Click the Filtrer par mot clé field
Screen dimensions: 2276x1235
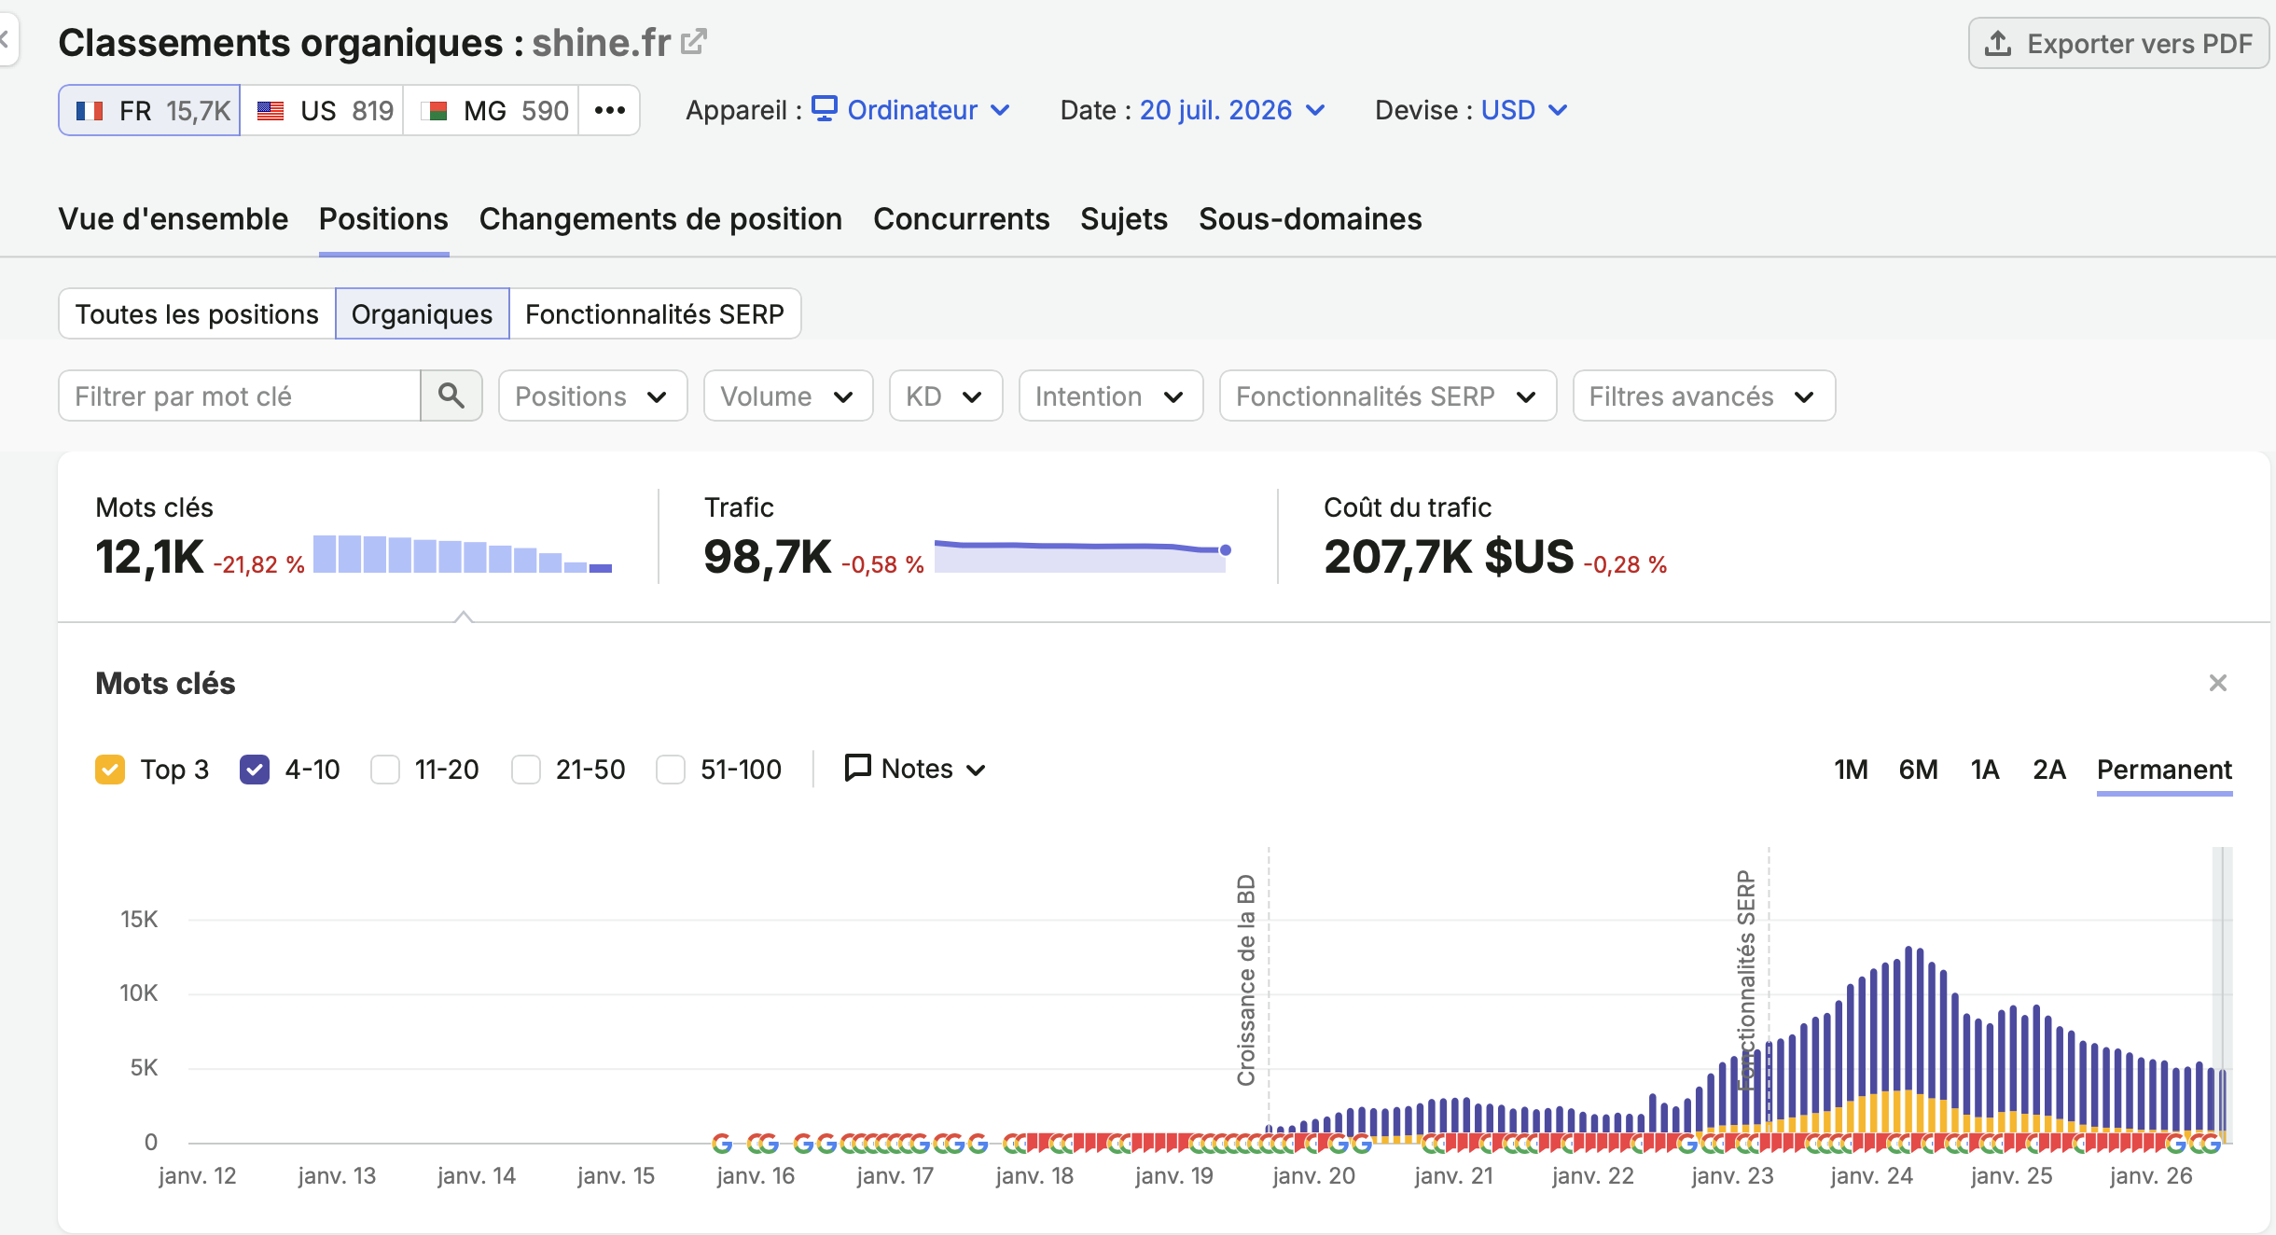point(240,395)
